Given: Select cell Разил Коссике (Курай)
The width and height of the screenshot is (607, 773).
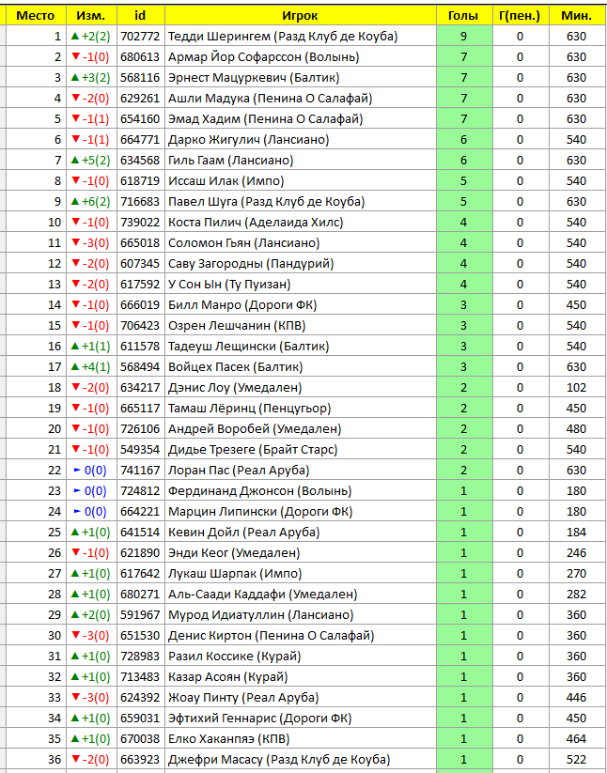Looking at the screenshot, I should coord(301,657).
